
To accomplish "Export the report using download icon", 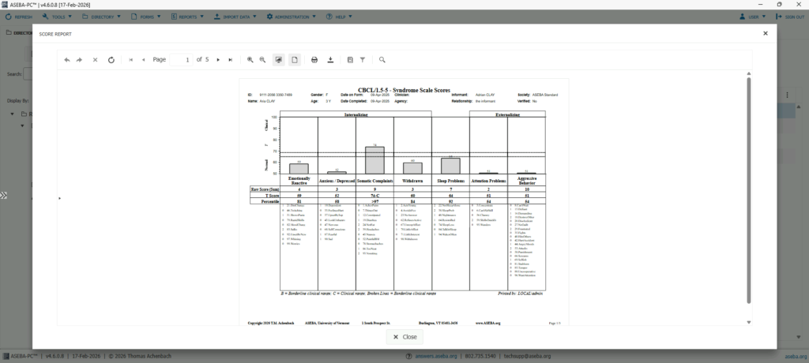I will click(330, 60).
